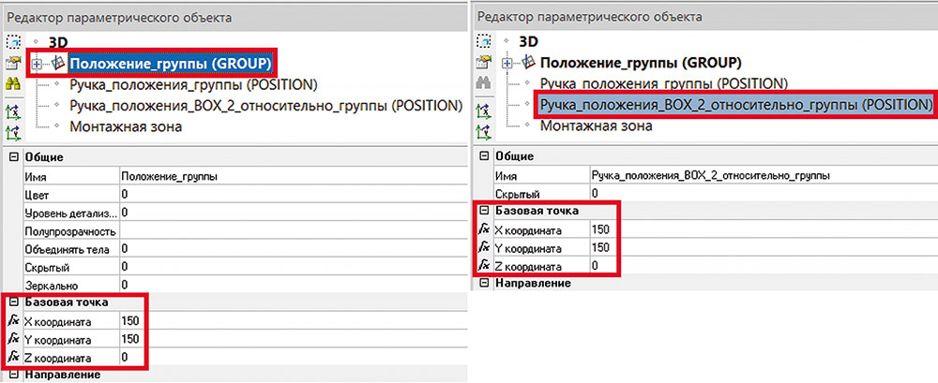Image resolution: width=938 pixels, height=383 pixels.
Task: Edit X координата value 150, left editor
Action: coord(292,321)
